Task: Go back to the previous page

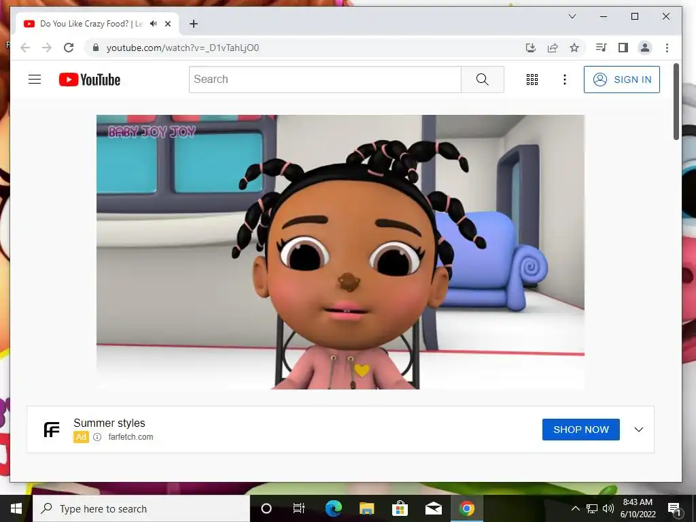Action: (x=25, y=48)
